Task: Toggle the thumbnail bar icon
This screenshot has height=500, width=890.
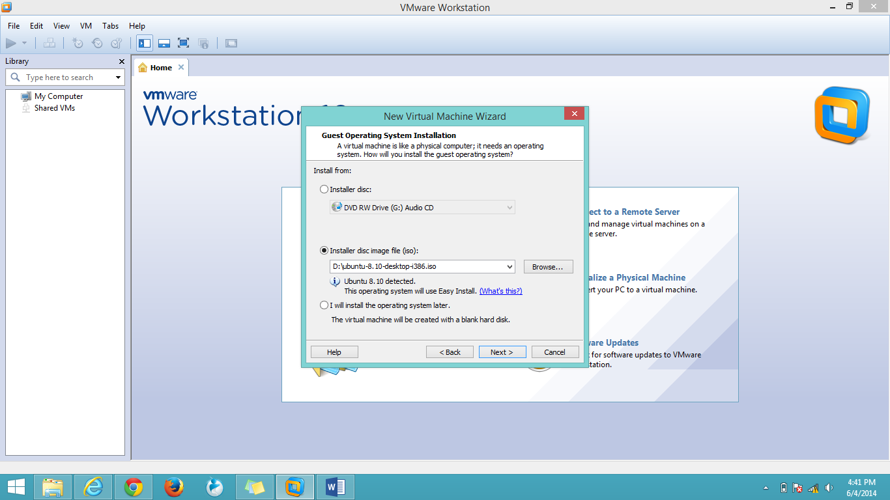Action: tap(164, 43)
